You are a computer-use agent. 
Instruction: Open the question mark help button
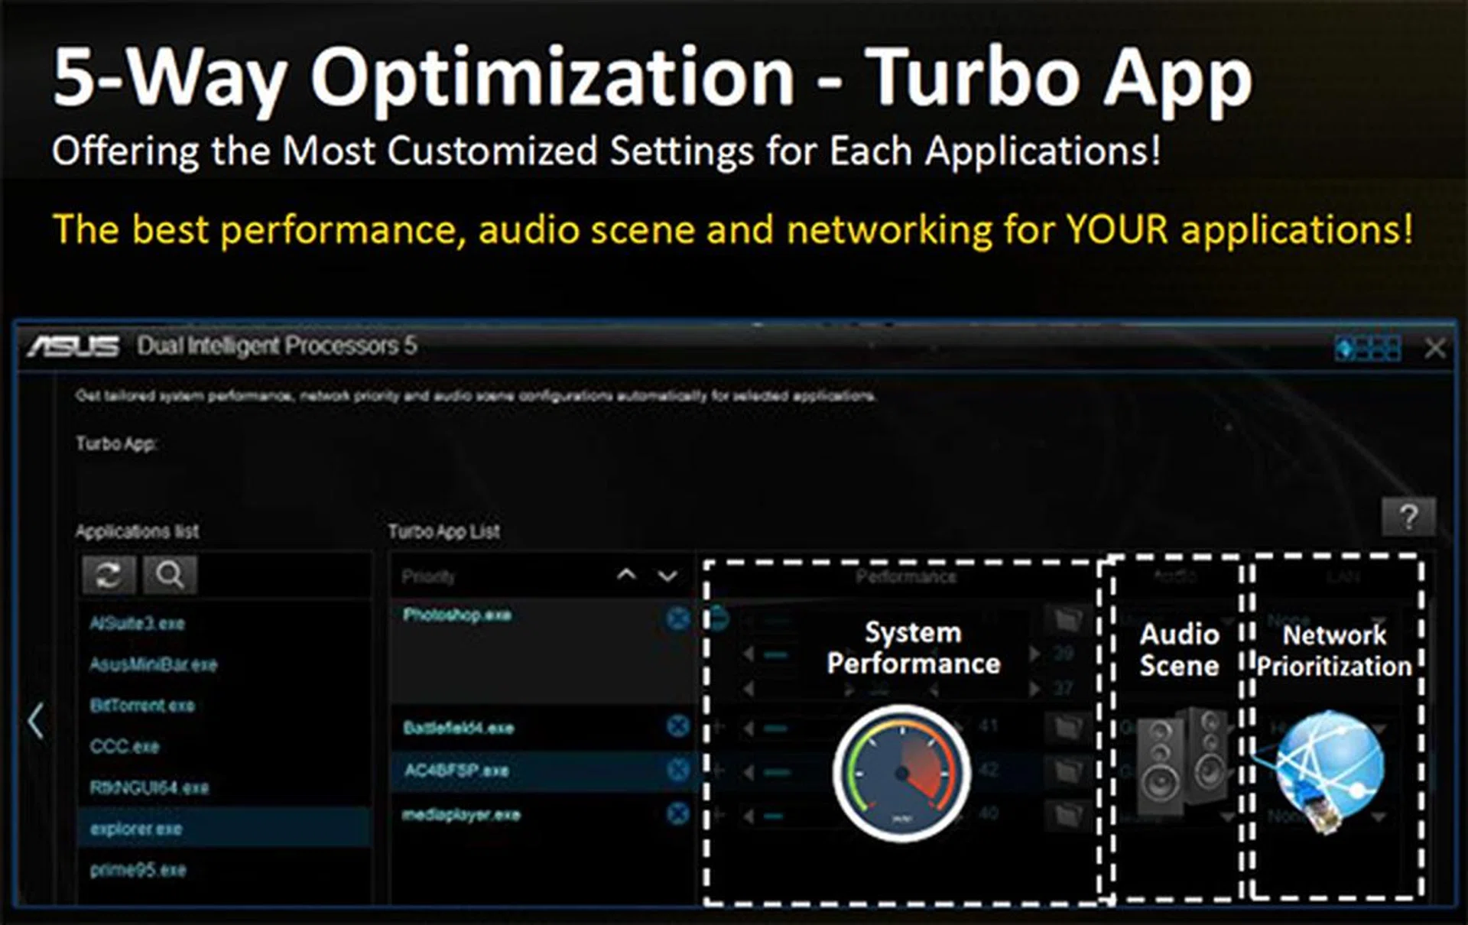click(x=1408, y=518)
